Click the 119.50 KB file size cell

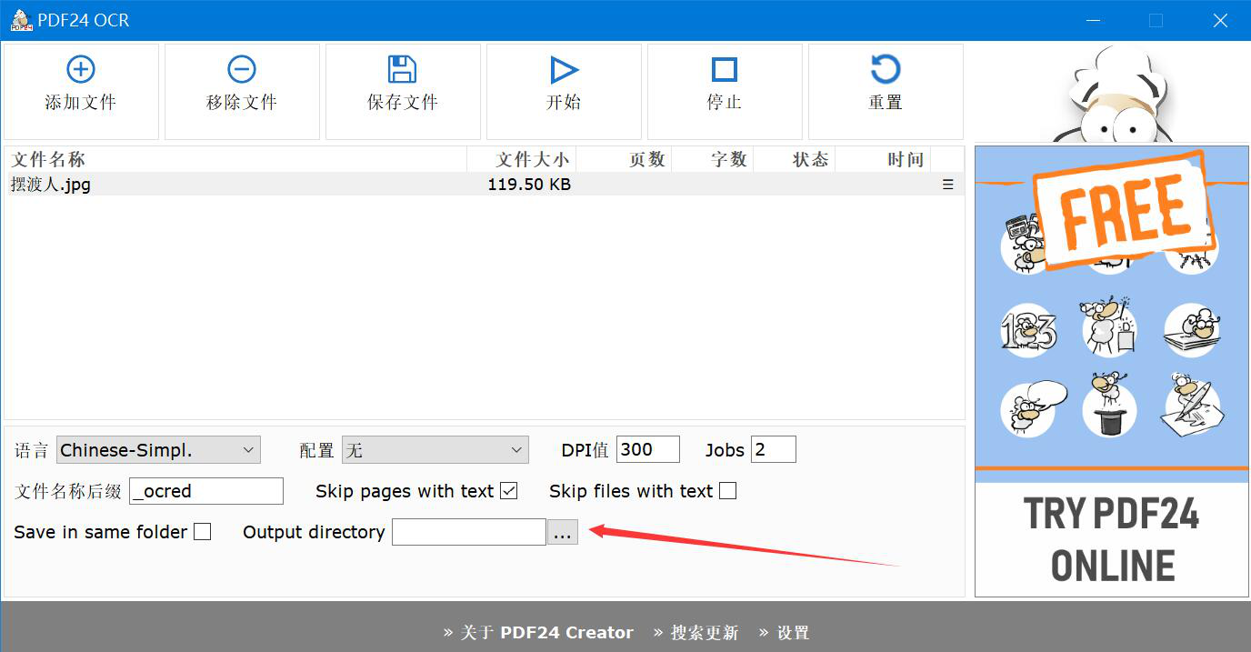tap(529, 185)
